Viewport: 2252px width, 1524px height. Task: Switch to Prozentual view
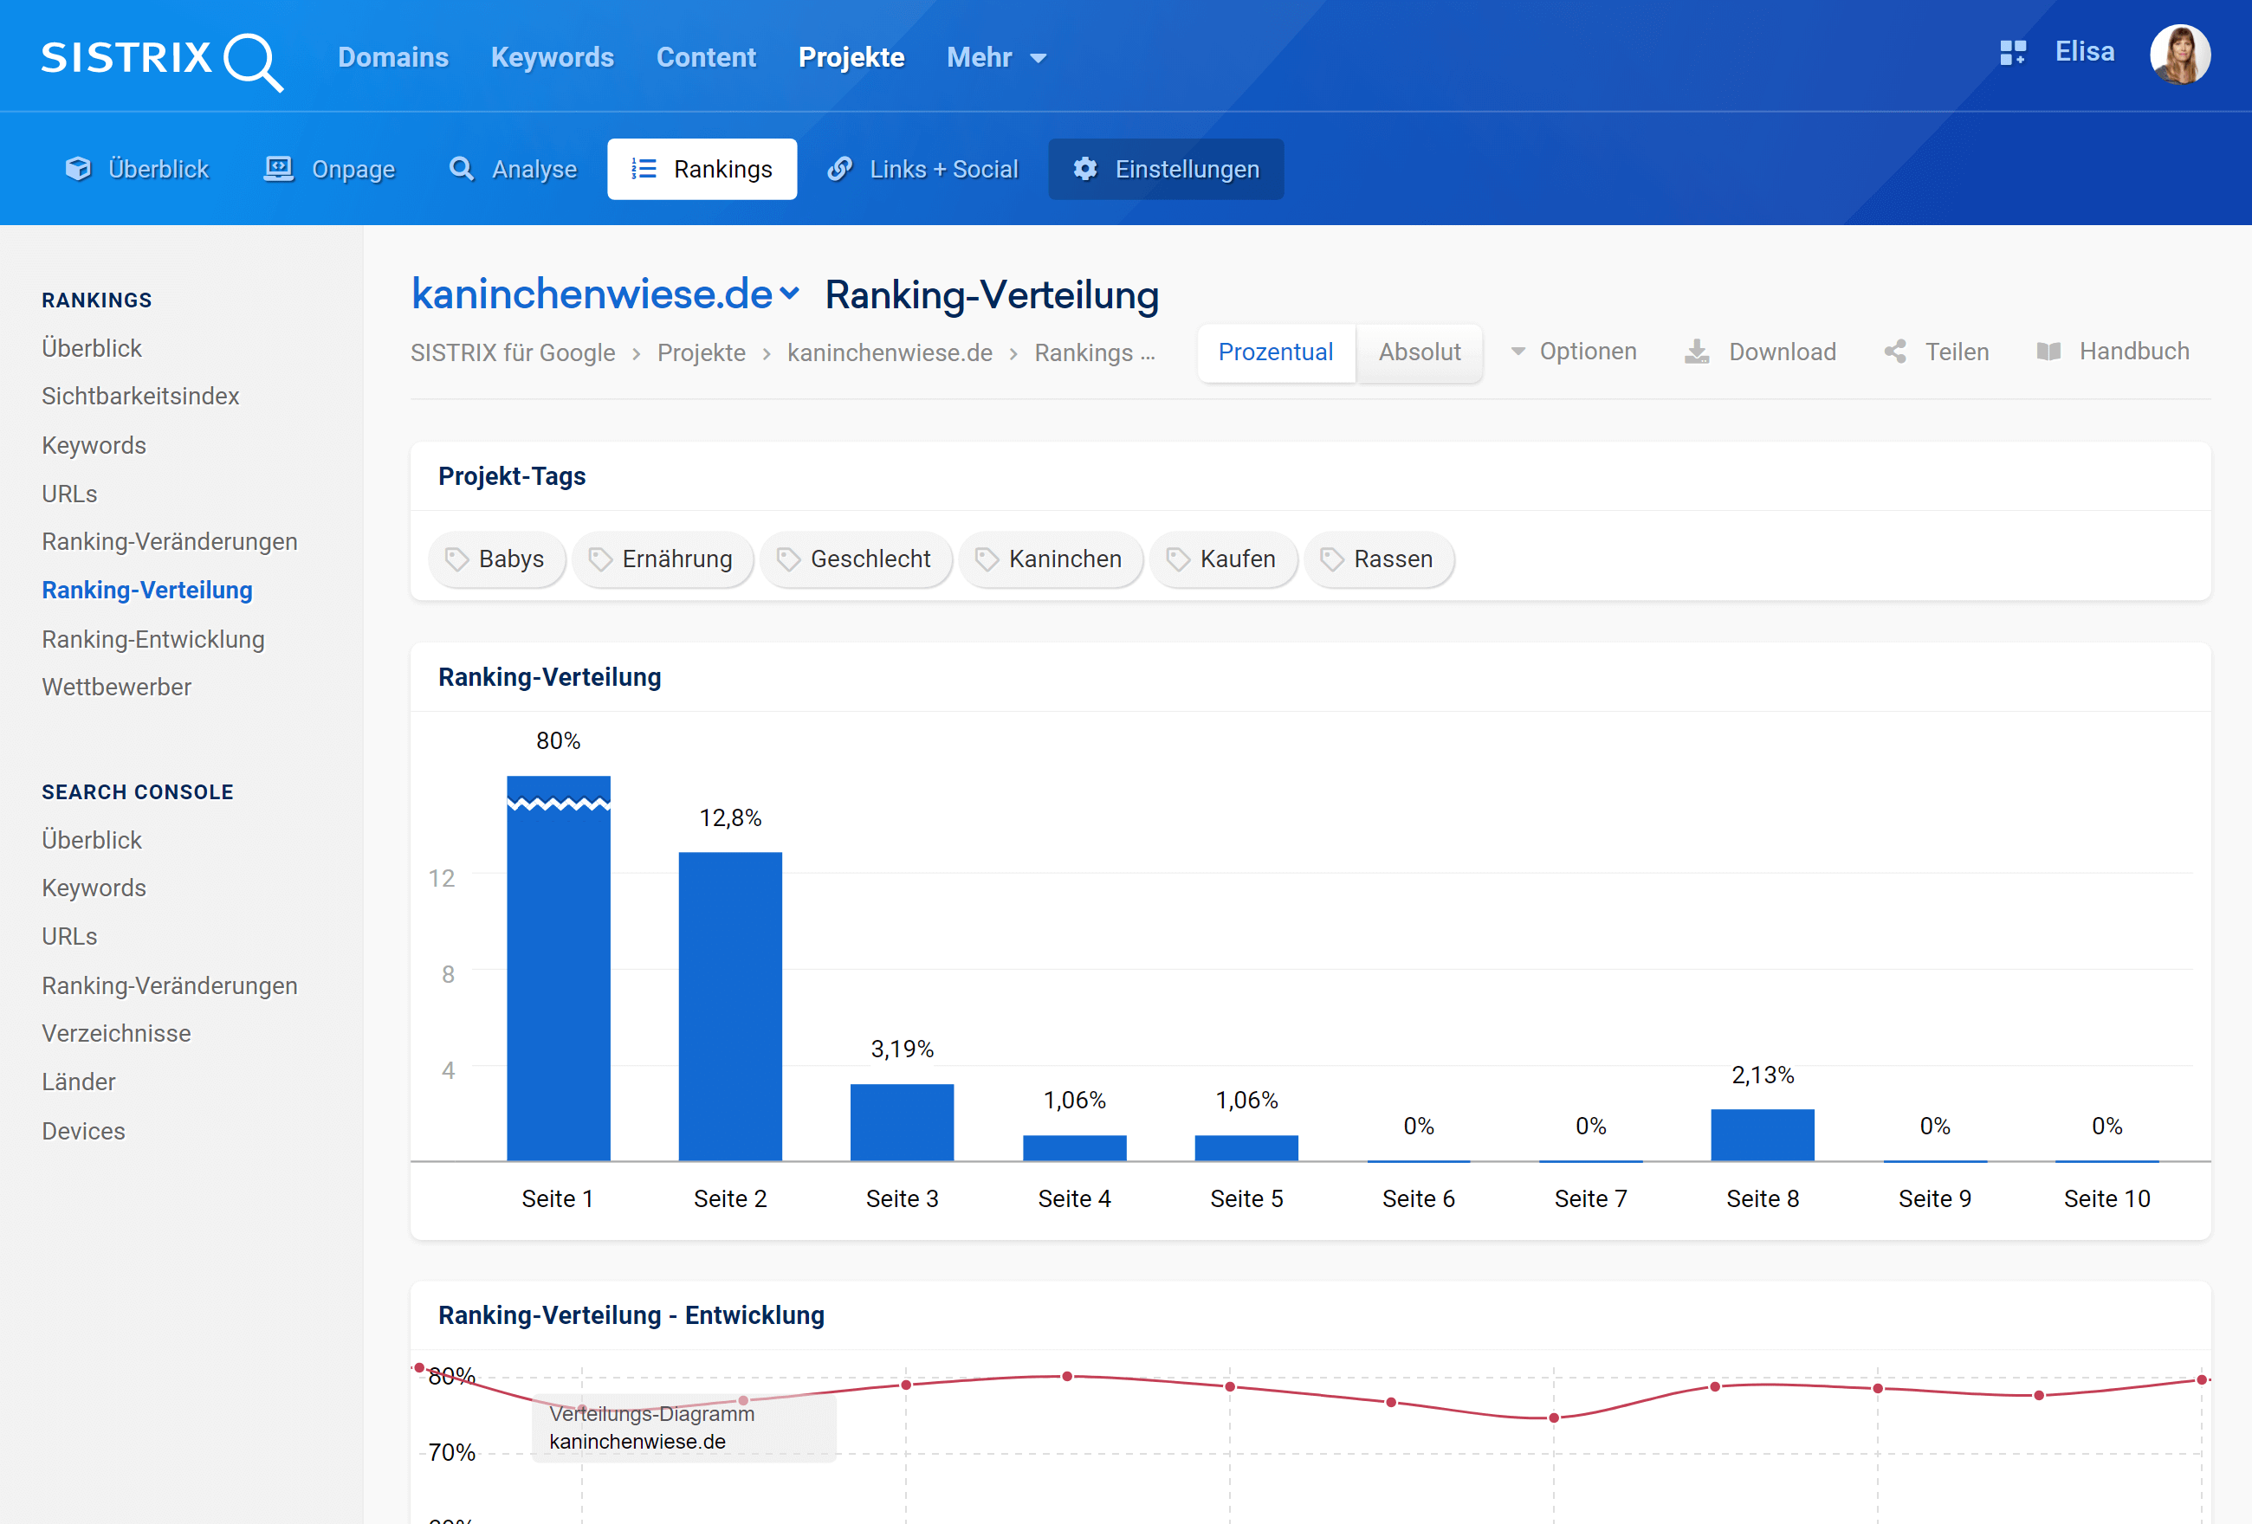(x=1275, y=352)
